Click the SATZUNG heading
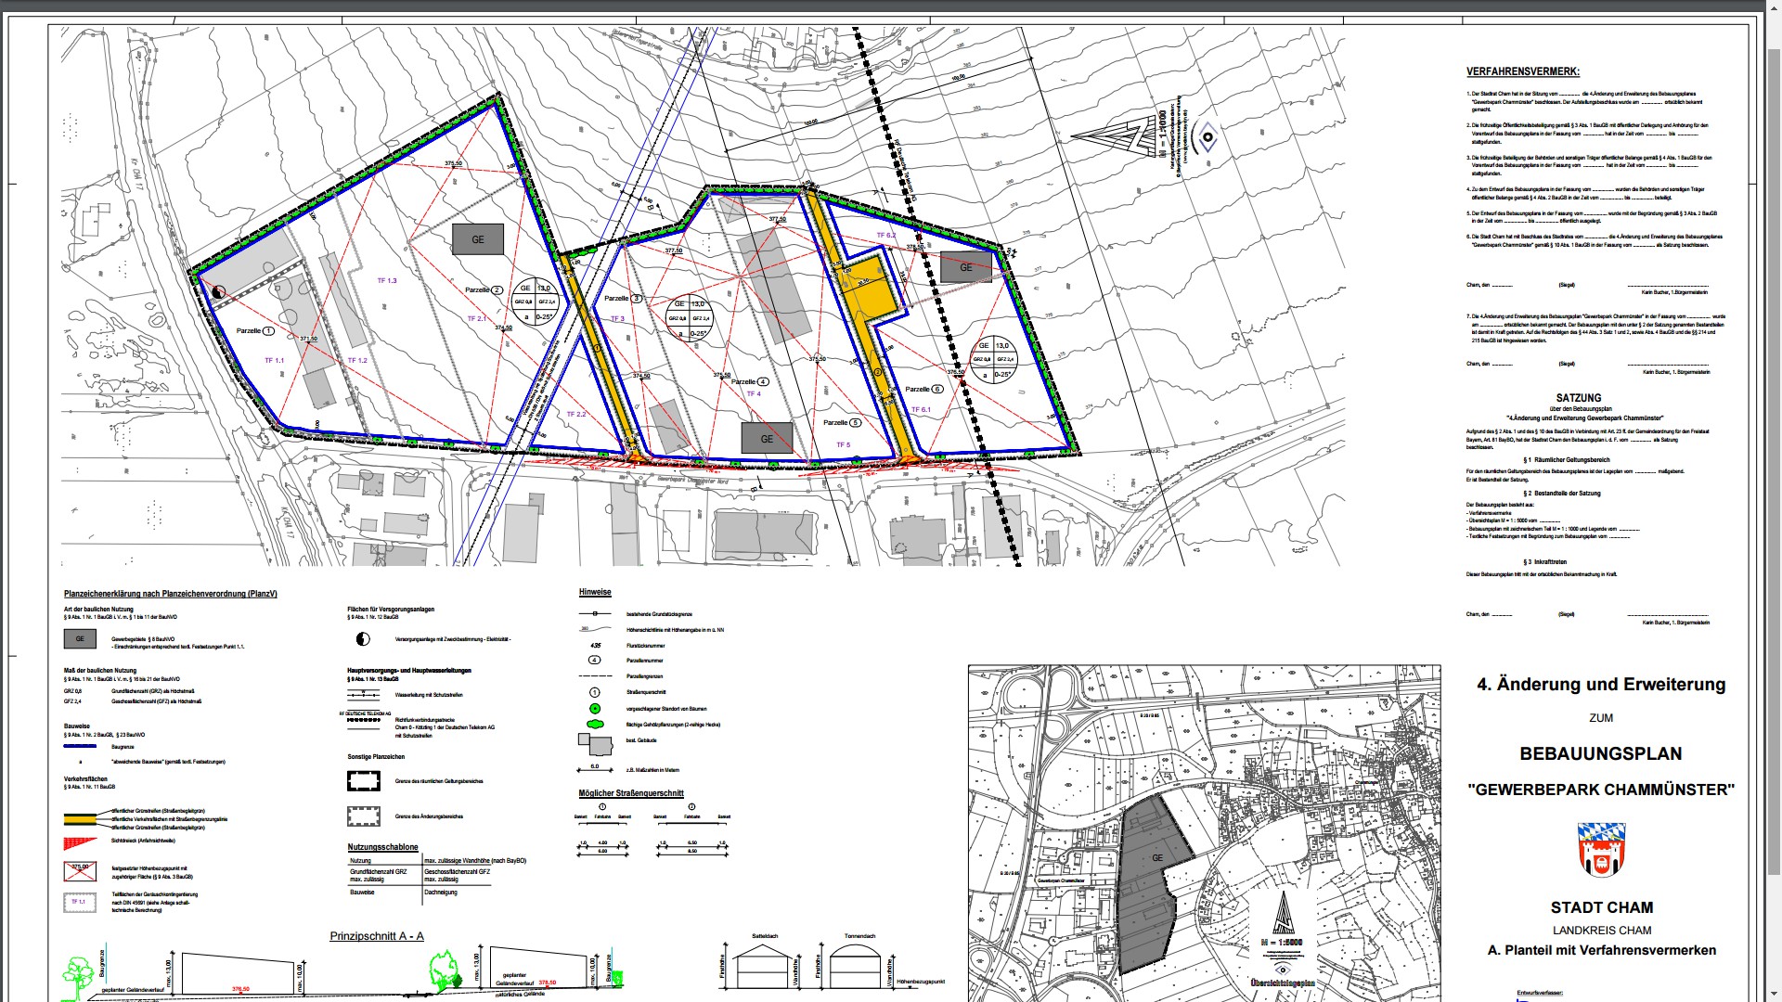Screen dimensions: 1782x1002 coord(1578,397)
